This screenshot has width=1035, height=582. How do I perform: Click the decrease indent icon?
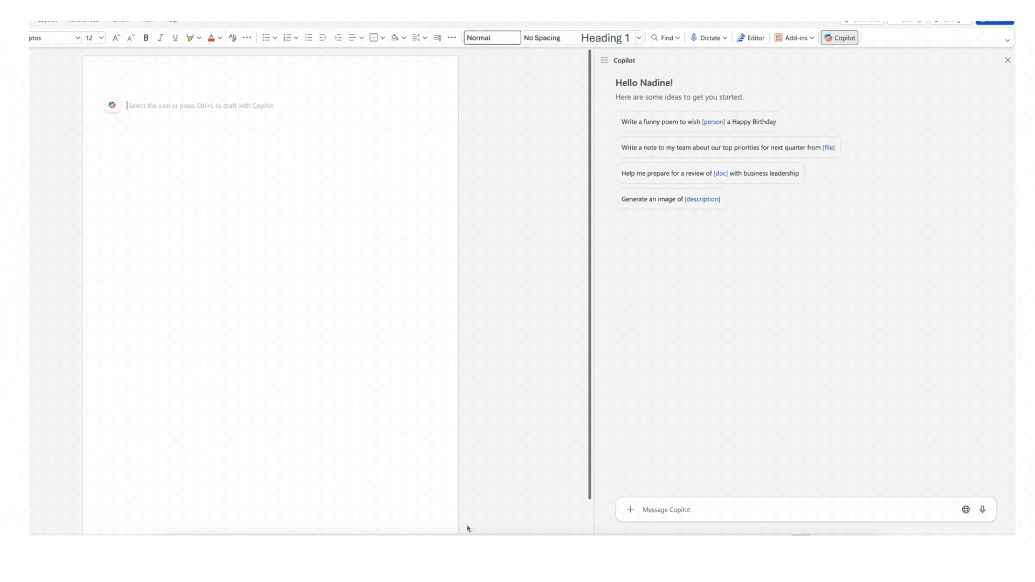click(323, 38)
